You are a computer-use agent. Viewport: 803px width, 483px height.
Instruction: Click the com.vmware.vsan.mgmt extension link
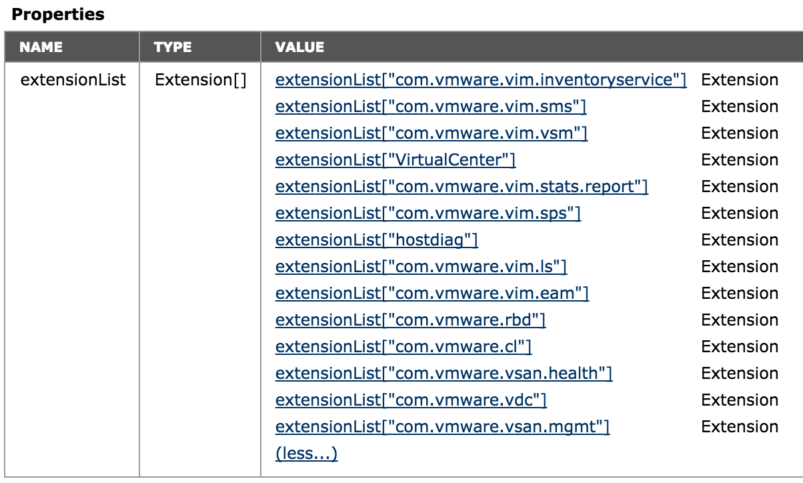pos(442,427)
